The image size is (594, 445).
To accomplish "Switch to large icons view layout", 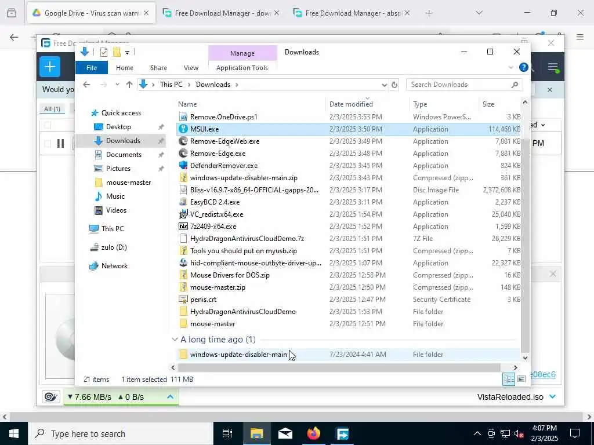I will (x=521, y=379).
